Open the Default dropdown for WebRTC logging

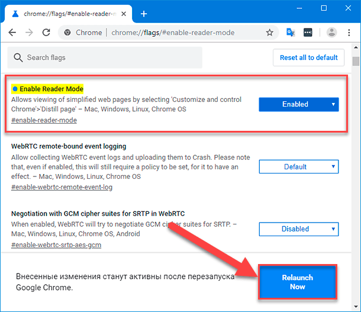299,166
